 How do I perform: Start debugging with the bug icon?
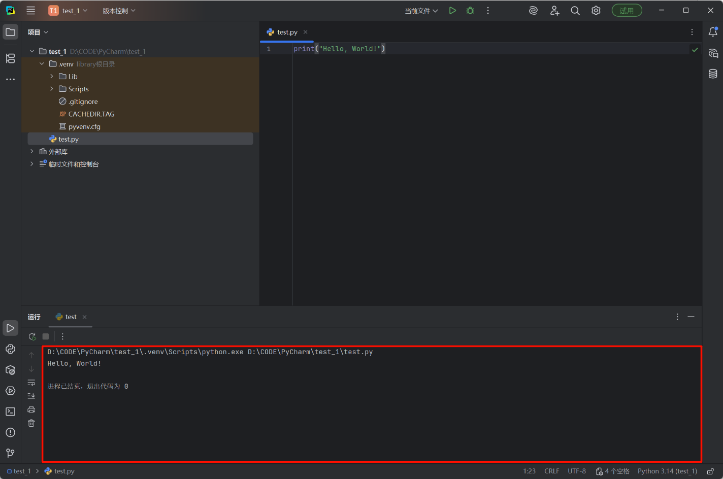(470, 11)
